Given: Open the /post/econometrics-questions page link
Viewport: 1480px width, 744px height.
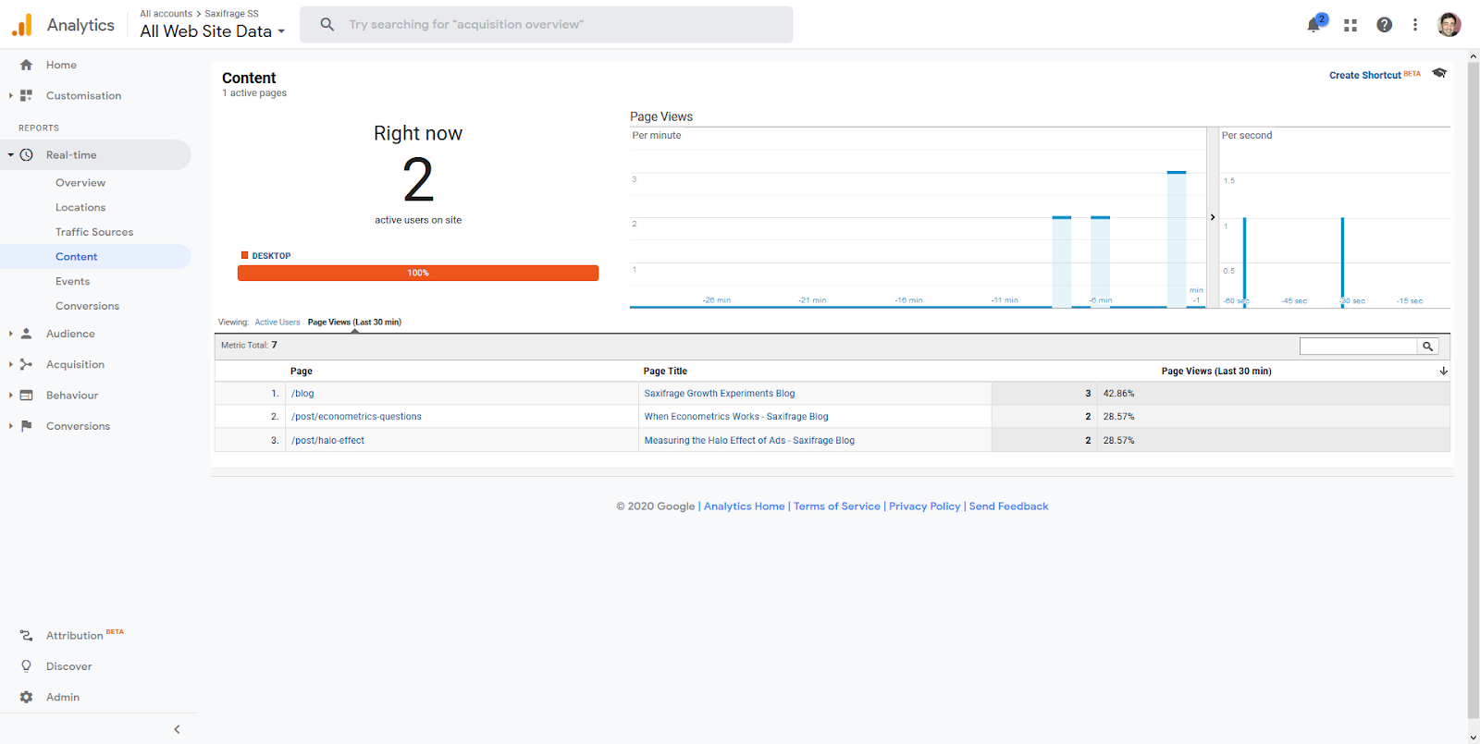Looking at the screenshot, I should click(356, 417).
